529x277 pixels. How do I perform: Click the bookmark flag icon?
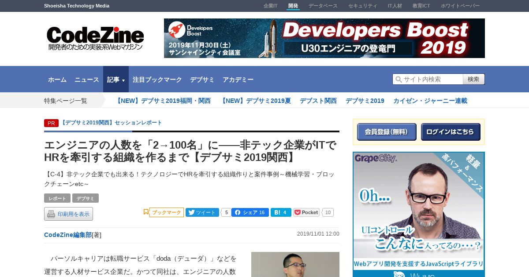(146, 212)
